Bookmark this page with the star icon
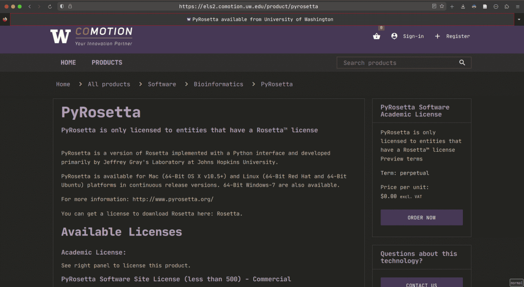 click(442, 6)
